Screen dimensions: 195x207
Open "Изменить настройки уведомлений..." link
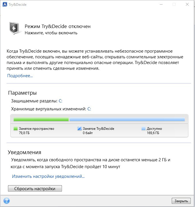[x=48, y=176]
